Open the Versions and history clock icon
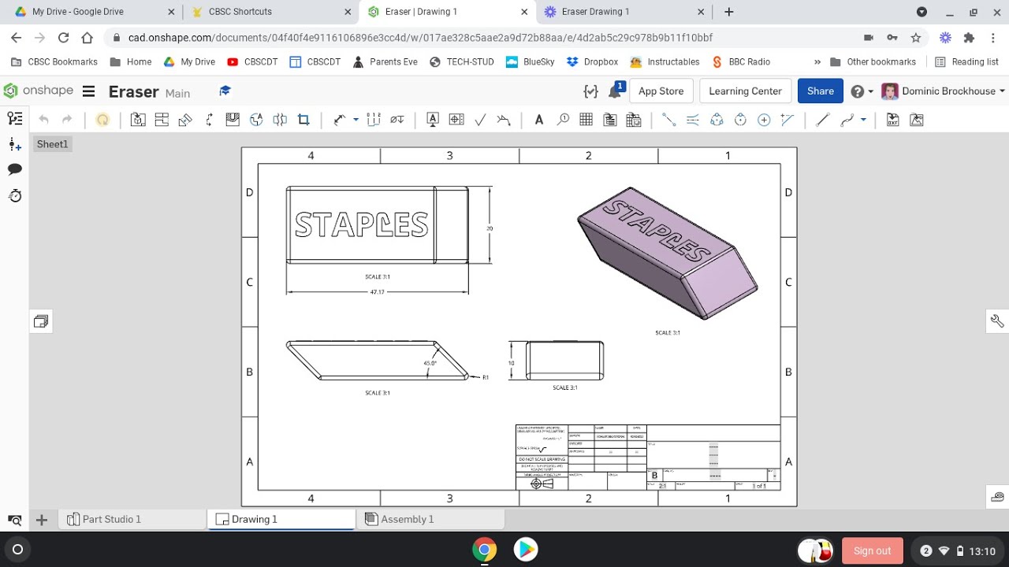The width and height of the screenshot is (1009, 567). click(15, 195)
